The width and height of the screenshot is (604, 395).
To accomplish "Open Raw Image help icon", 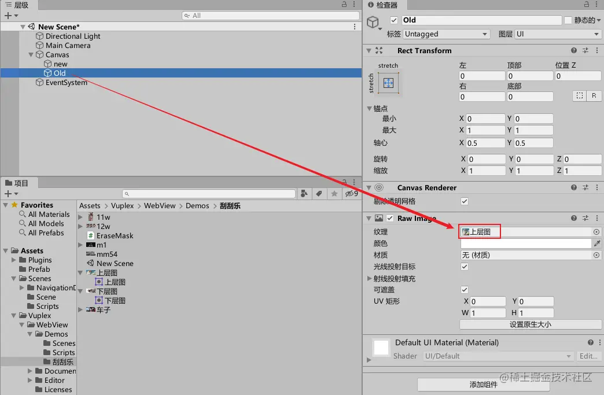I will point(574,218).
